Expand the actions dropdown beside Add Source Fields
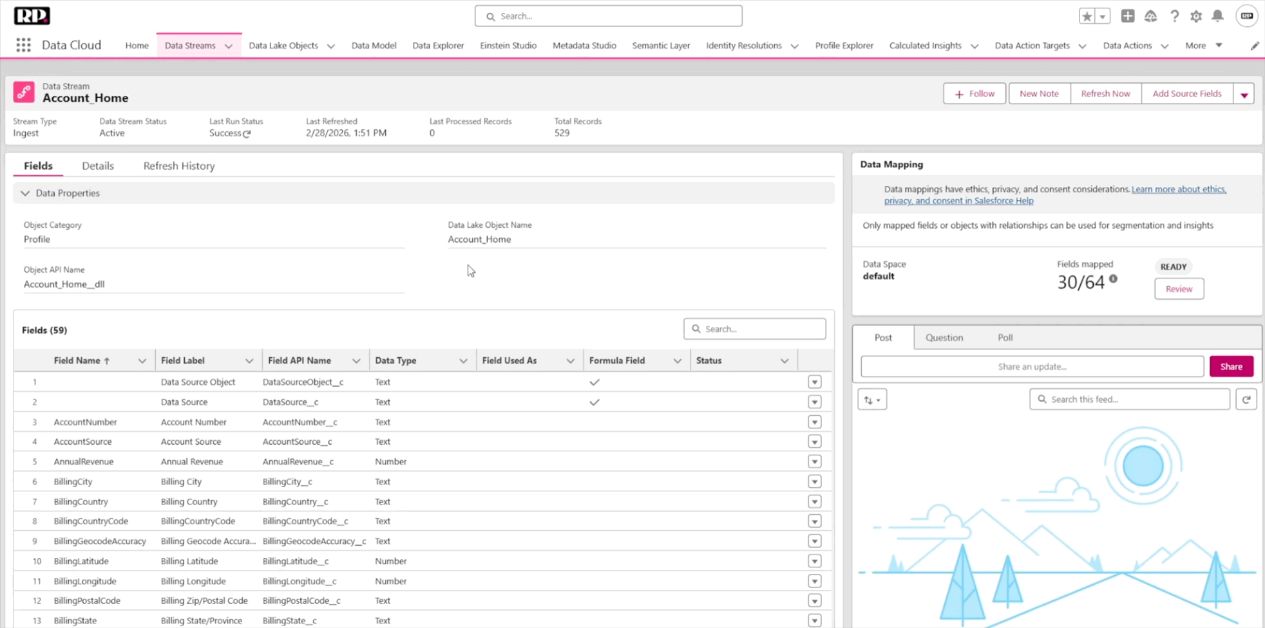Screen dimensions: 1265x628 pyautogui.click(x=1244, y=94)
